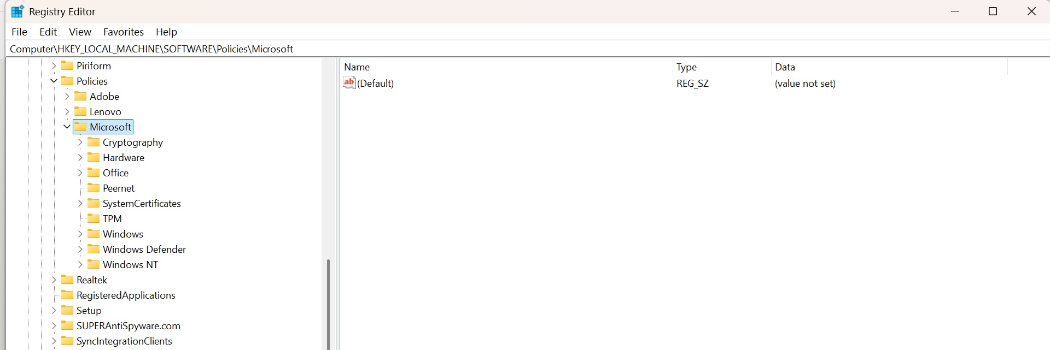
Task: Expand the Windows key chevron
Action: coord(80,234)
